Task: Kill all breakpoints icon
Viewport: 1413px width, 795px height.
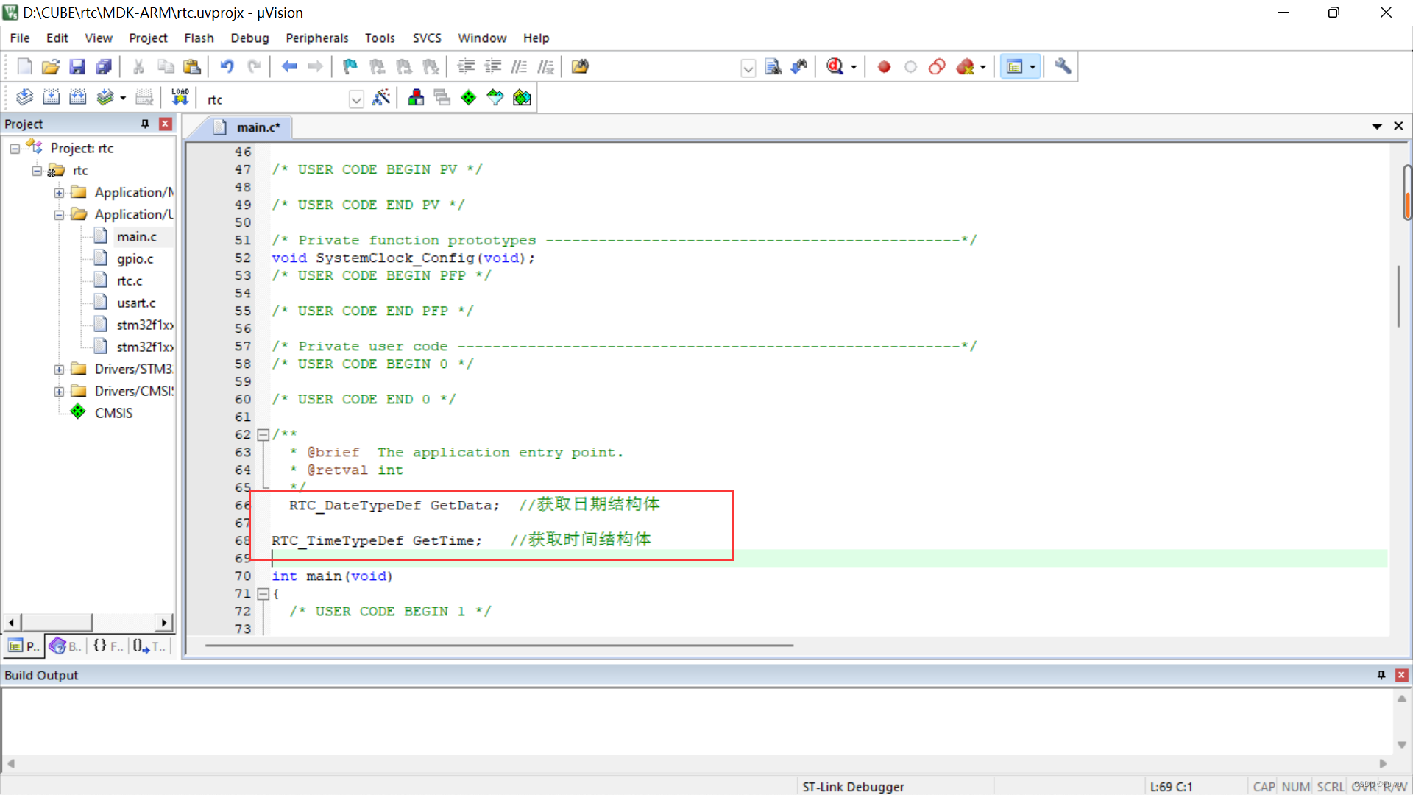Action: [x=965, y=67]
